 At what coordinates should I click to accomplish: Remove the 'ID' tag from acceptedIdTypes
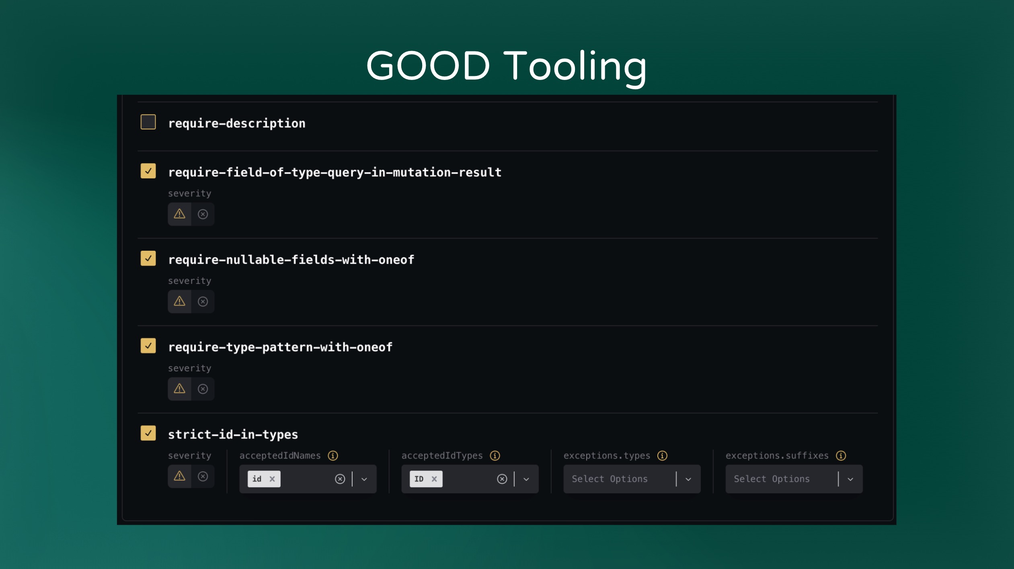(434, 479)
